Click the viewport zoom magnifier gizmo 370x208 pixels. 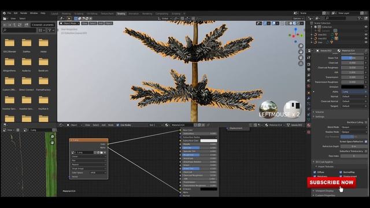tap(301, 46)
